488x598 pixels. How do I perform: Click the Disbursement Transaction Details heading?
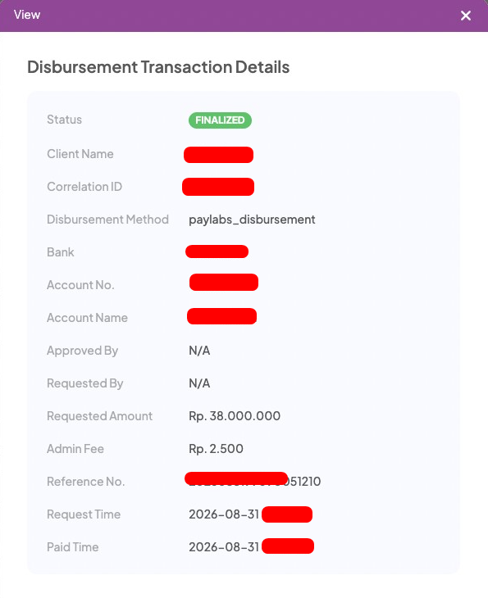158,67
